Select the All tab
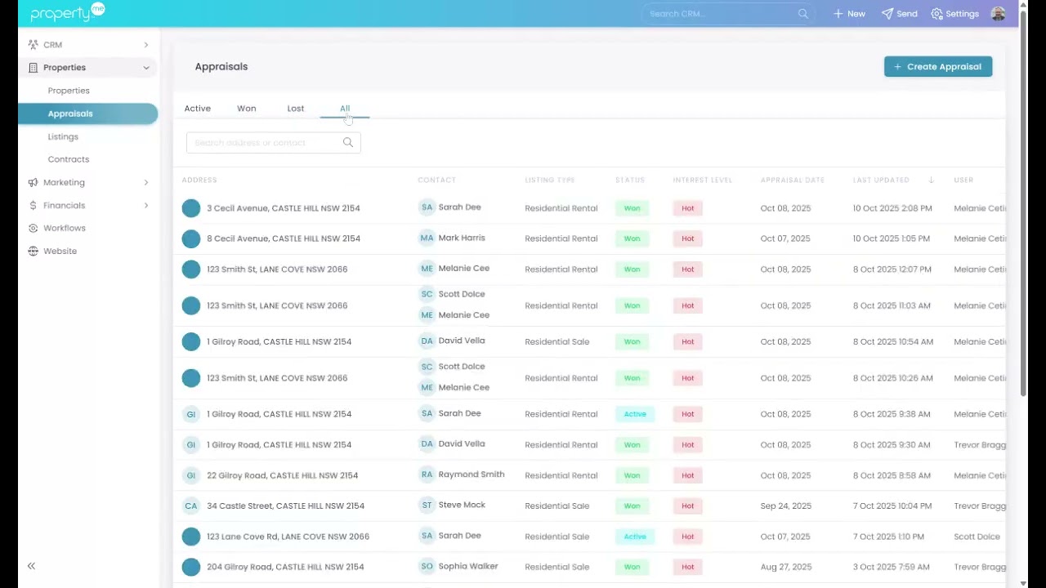The width and height of the screenshot is (1046, 588). pyautogui.click(x=345, y=109)
